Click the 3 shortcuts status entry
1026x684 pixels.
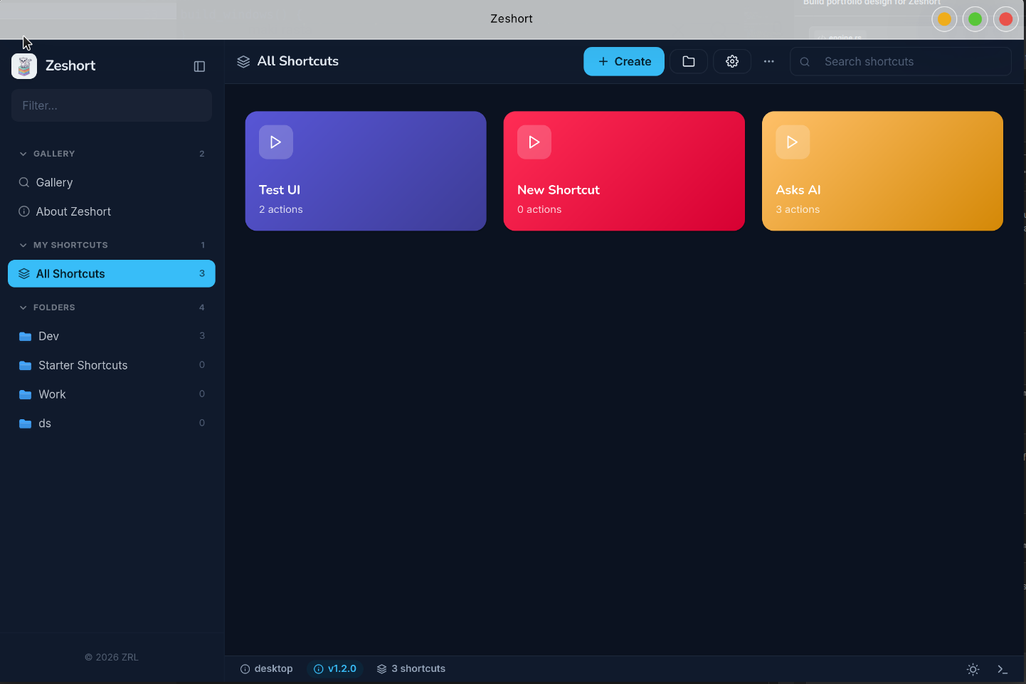coord(411,669)
